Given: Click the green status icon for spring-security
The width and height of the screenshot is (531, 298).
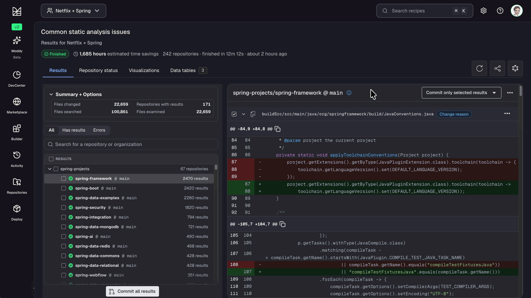Looking at the screenshot, I should click(71, 207).
